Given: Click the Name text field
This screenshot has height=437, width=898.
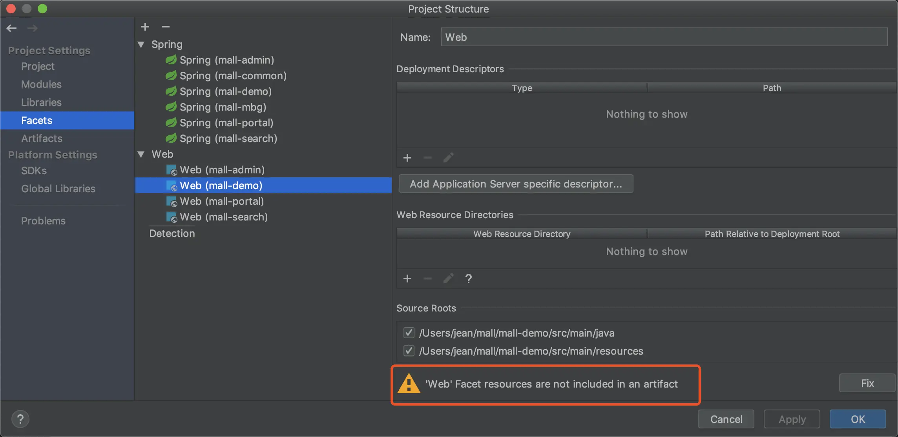Looking at the screenshot, I should (663, 37).
